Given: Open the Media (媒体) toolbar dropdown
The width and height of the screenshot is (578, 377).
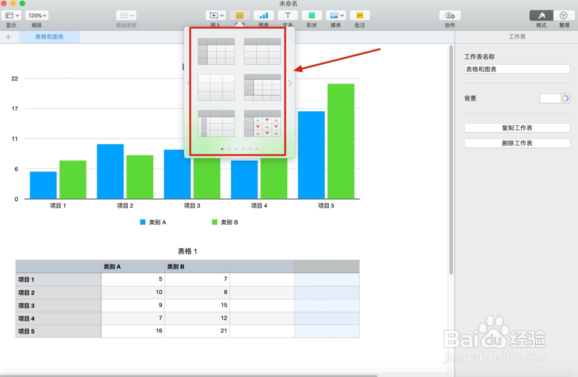Looking at the screenshot, I should pyautogui.click(x=336, y=16).
